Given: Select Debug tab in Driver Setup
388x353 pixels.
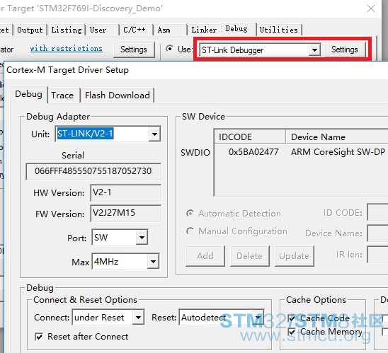Looking at the screenshot, I should (29, 94).
